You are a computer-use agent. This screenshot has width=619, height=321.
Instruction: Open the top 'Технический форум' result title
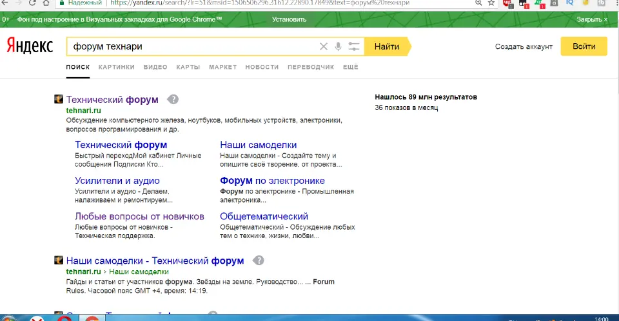coord(112,100)
